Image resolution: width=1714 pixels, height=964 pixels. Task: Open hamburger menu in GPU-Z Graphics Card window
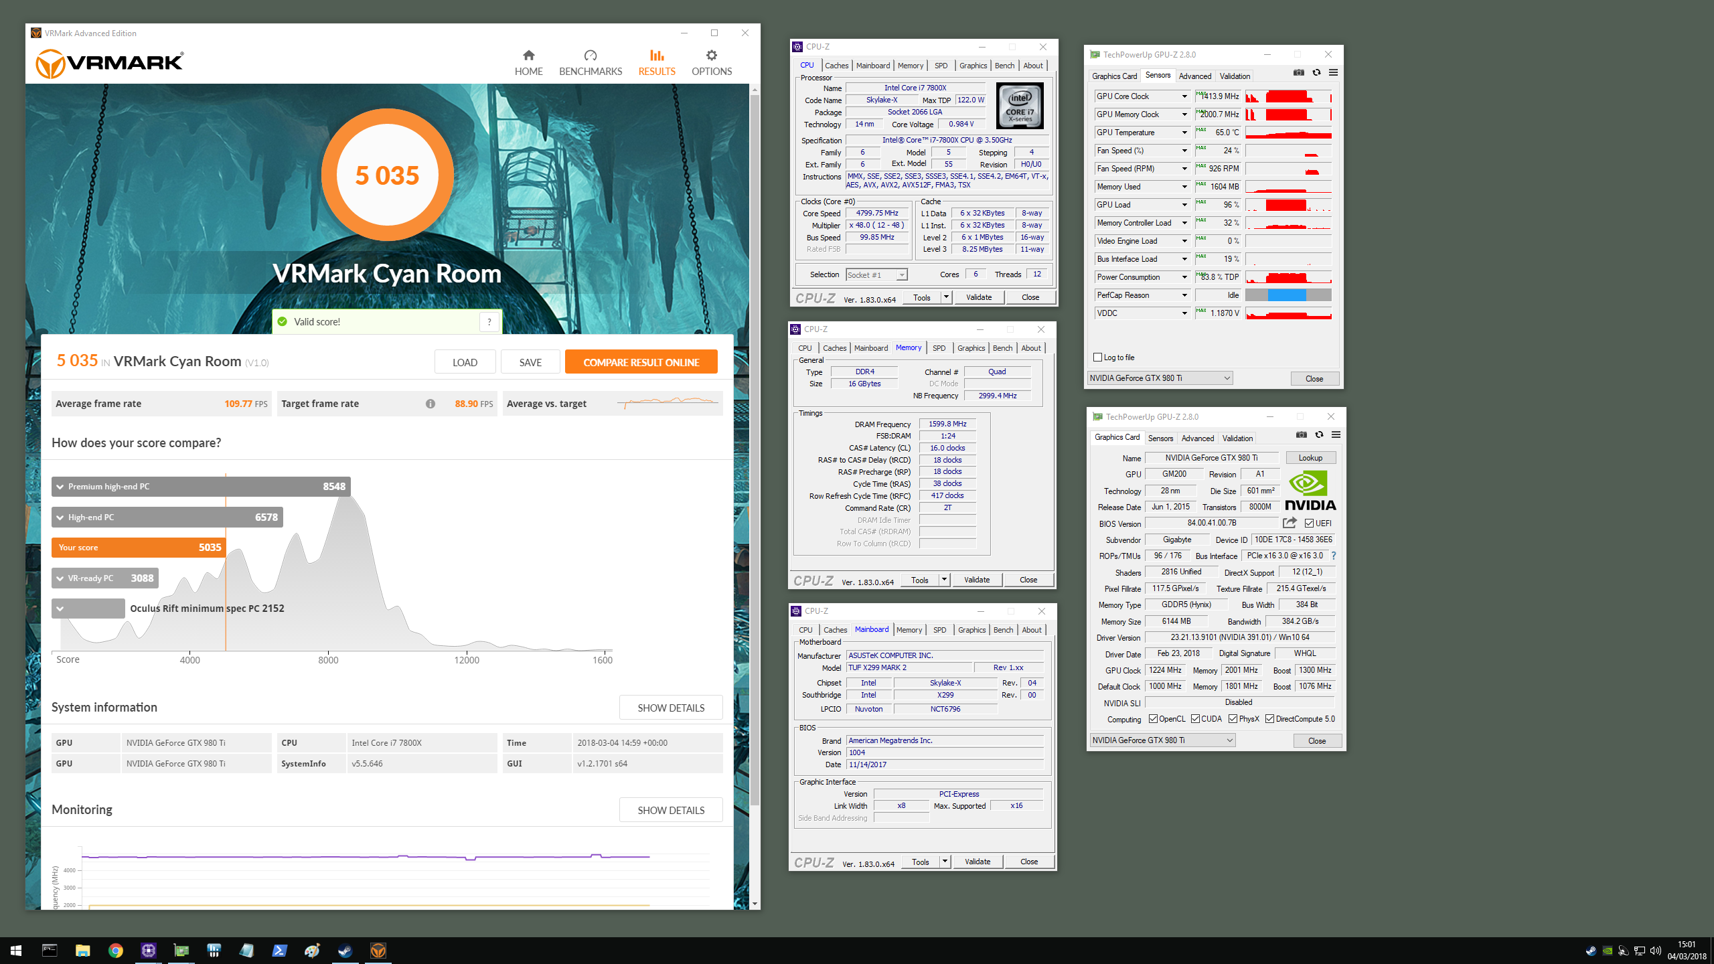pyautogui.click(x=1336, y=434)
